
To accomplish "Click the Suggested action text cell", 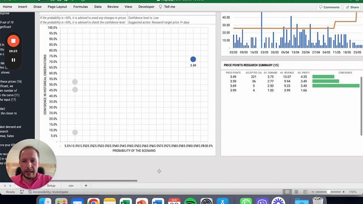I will [x=159, y=23].
